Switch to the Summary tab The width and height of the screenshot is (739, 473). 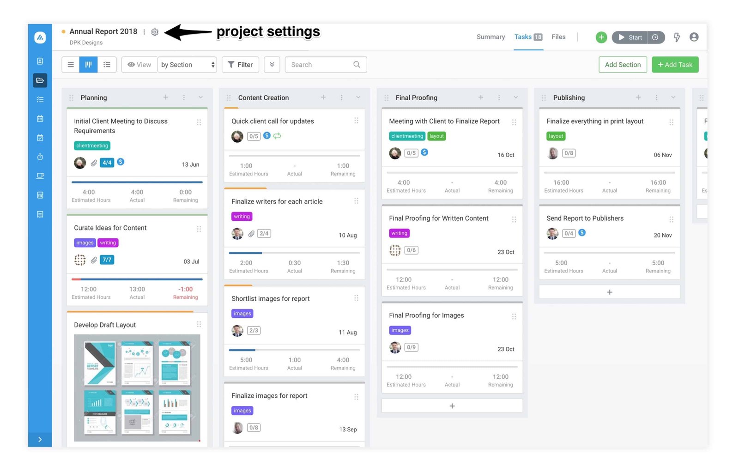(x=491, y=37)
